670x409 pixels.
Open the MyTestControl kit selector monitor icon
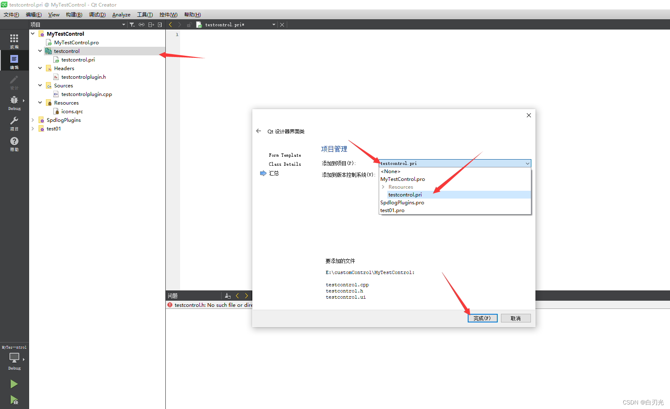[x=14, y=359]
